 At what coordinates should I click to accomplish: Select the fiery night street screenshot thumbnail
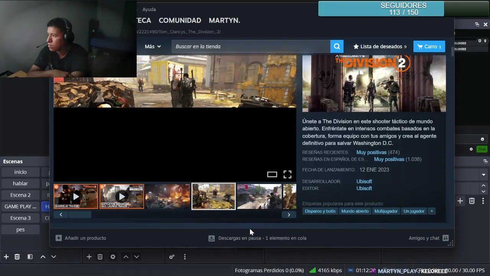point(168,196)
